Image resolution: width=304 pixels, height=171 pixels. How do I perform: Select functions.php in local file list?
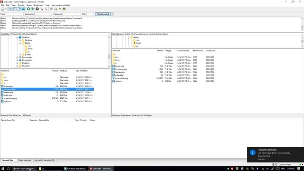pyautogui.click(x=47, y=89)
